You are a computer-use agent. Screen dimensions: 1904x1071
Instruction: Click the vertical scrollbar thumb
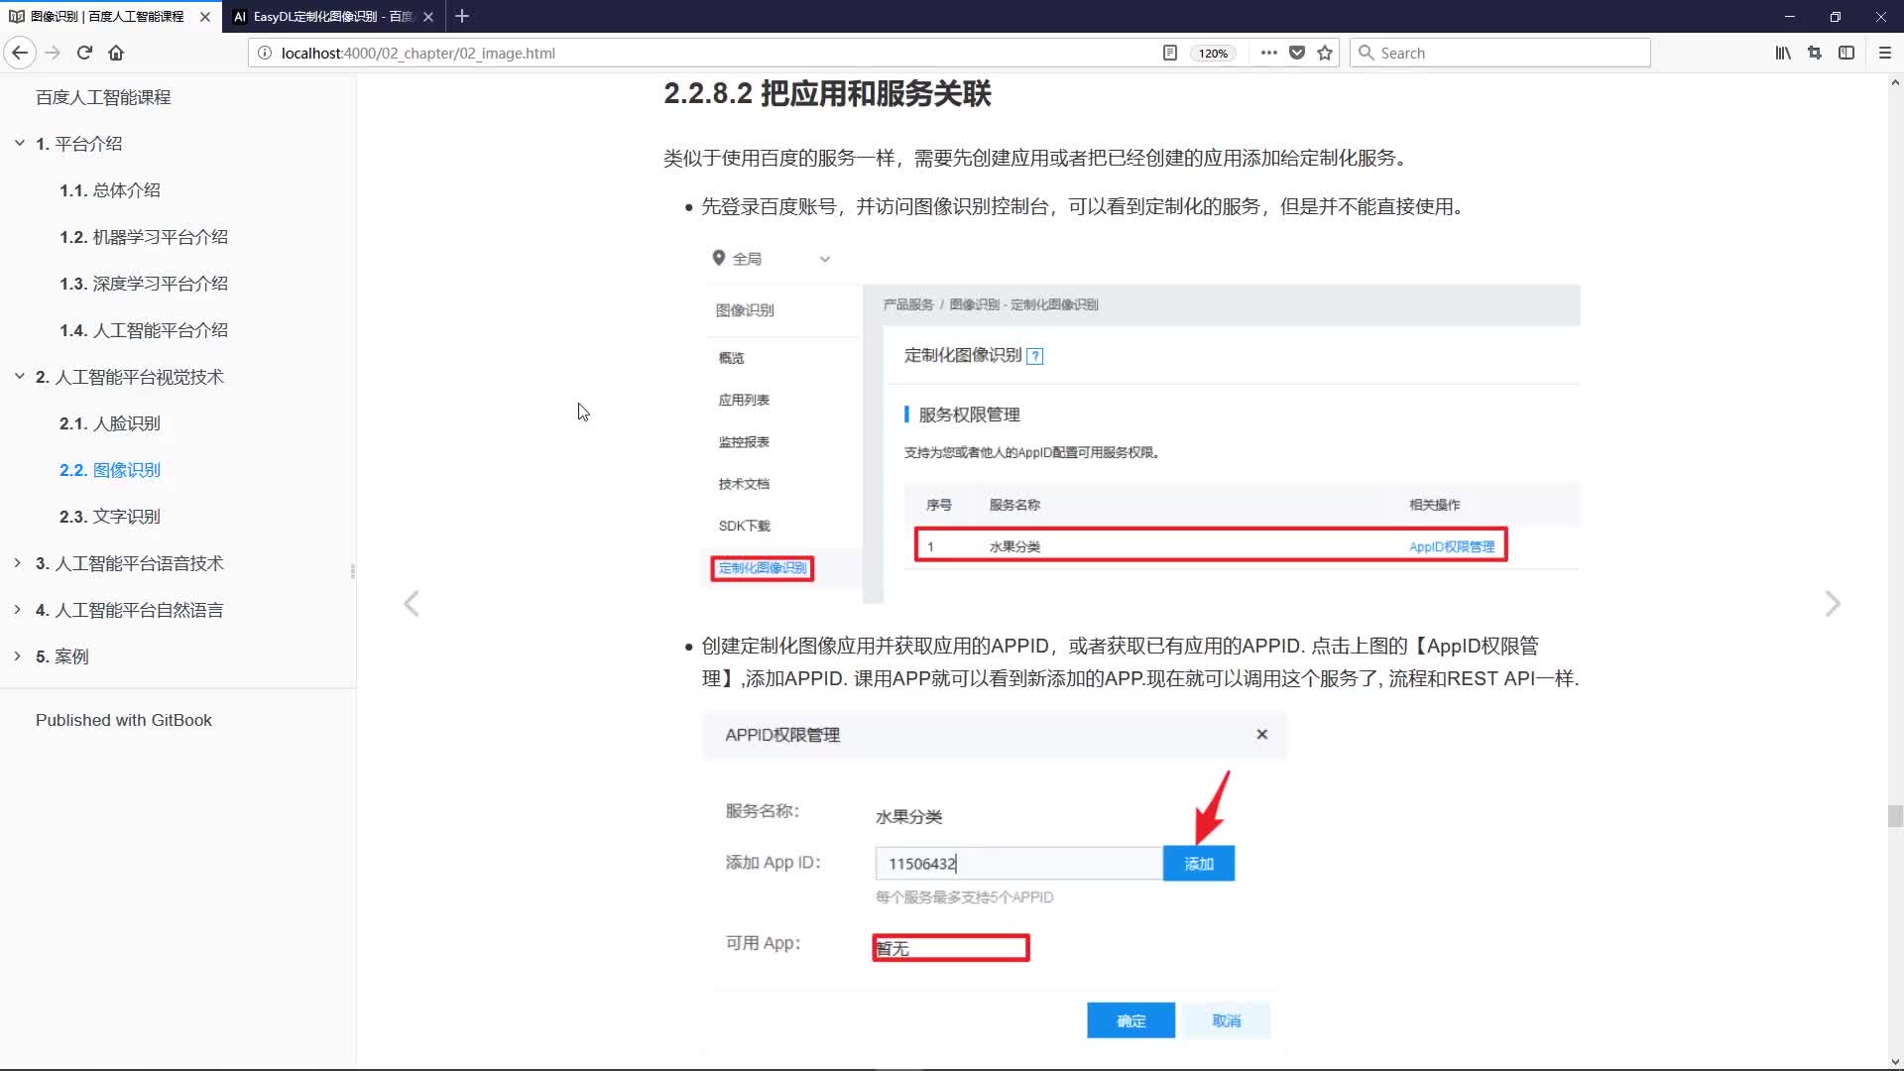point(1895,815)
